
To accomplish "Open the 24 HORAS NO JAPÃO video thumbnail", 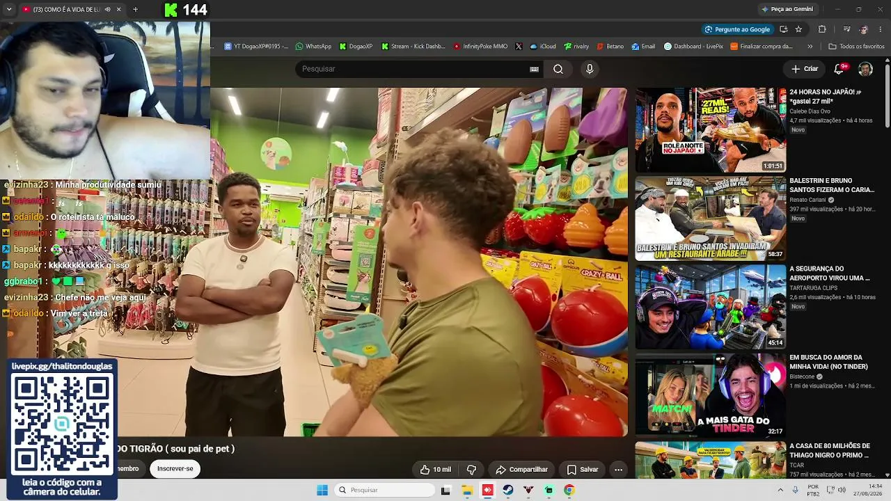I will [x=710, y=129].
